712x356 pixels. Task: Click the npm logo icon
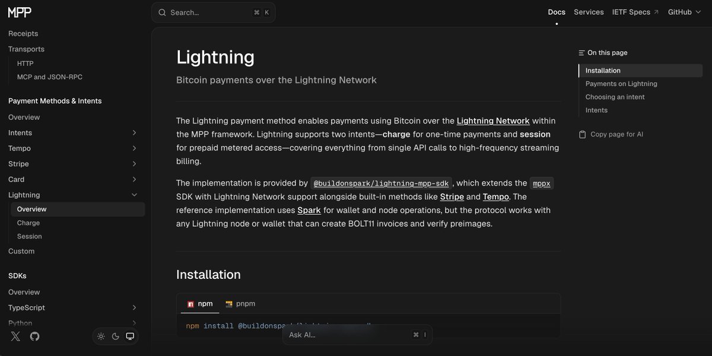coord(190,304)
